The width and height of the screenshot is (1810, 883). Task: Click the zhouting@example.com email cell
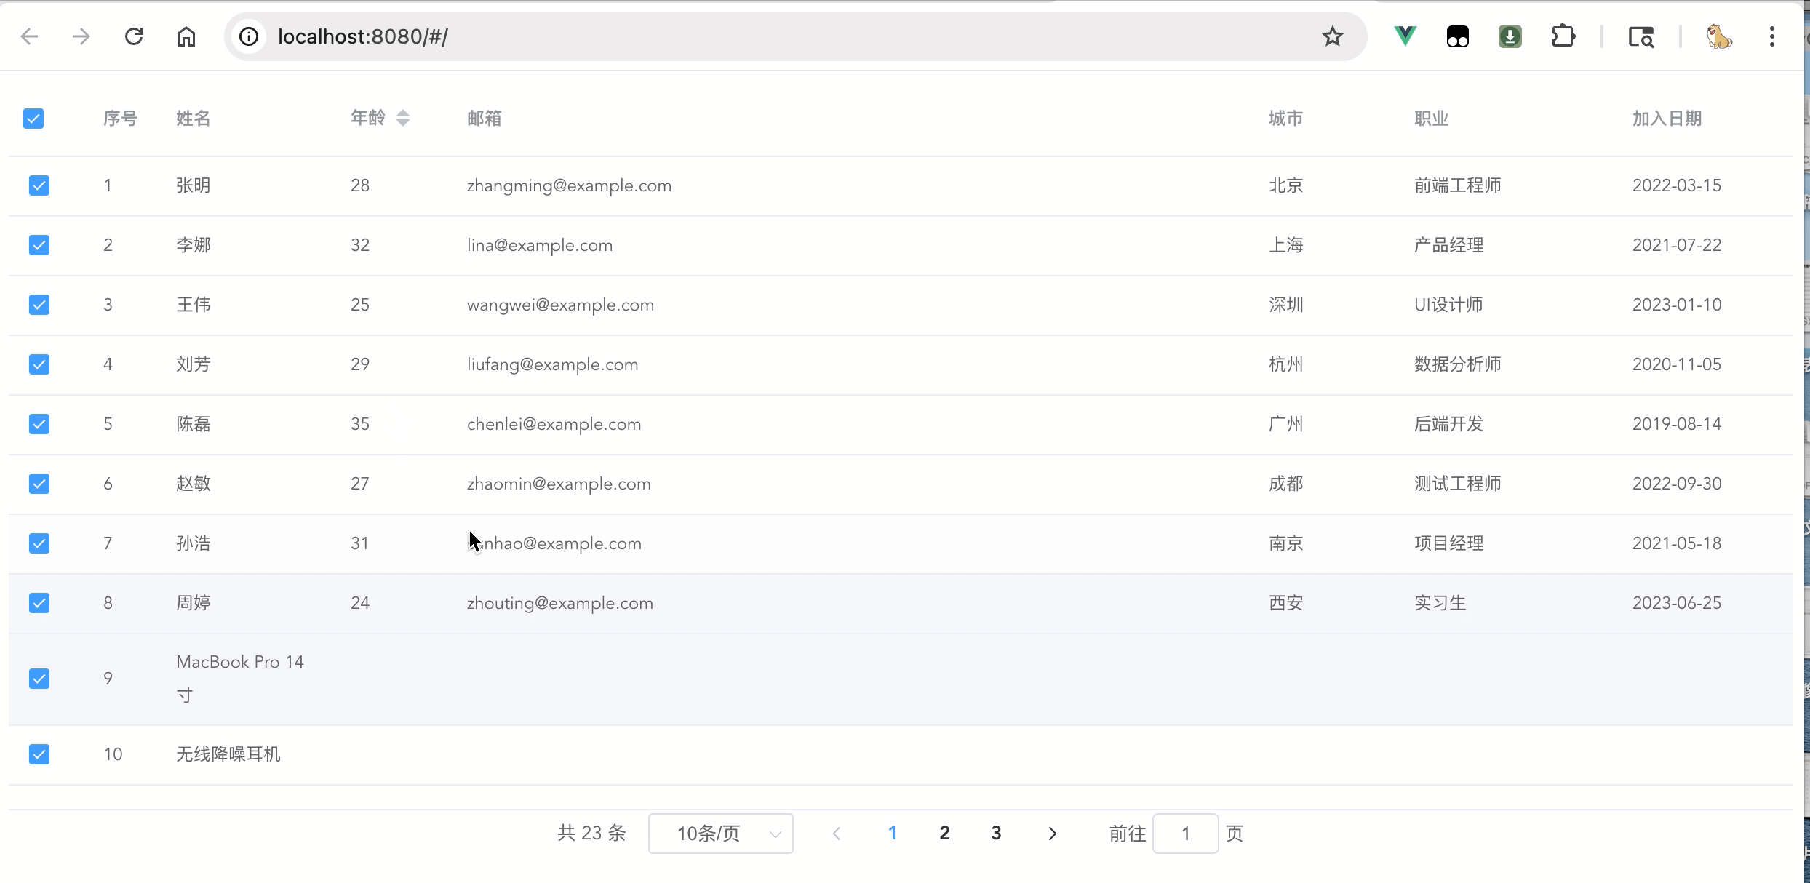(x=560, y=603)
